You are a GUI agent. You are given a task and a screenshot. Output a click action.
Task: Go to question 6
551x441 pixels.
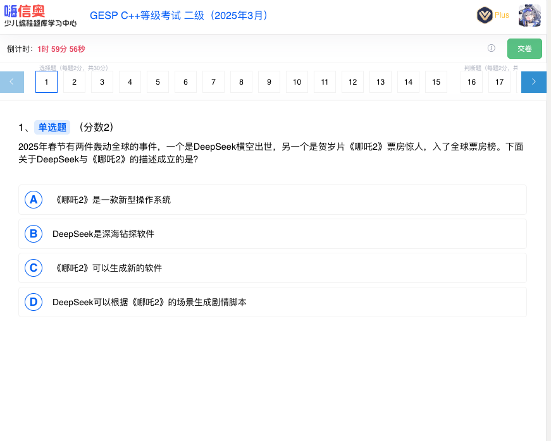pos(185,82)
